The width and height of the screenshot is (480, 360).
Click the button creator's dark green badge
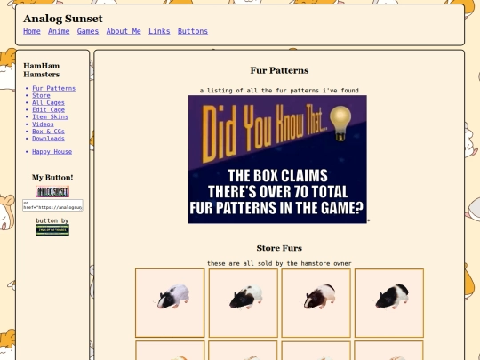point(52,230)
